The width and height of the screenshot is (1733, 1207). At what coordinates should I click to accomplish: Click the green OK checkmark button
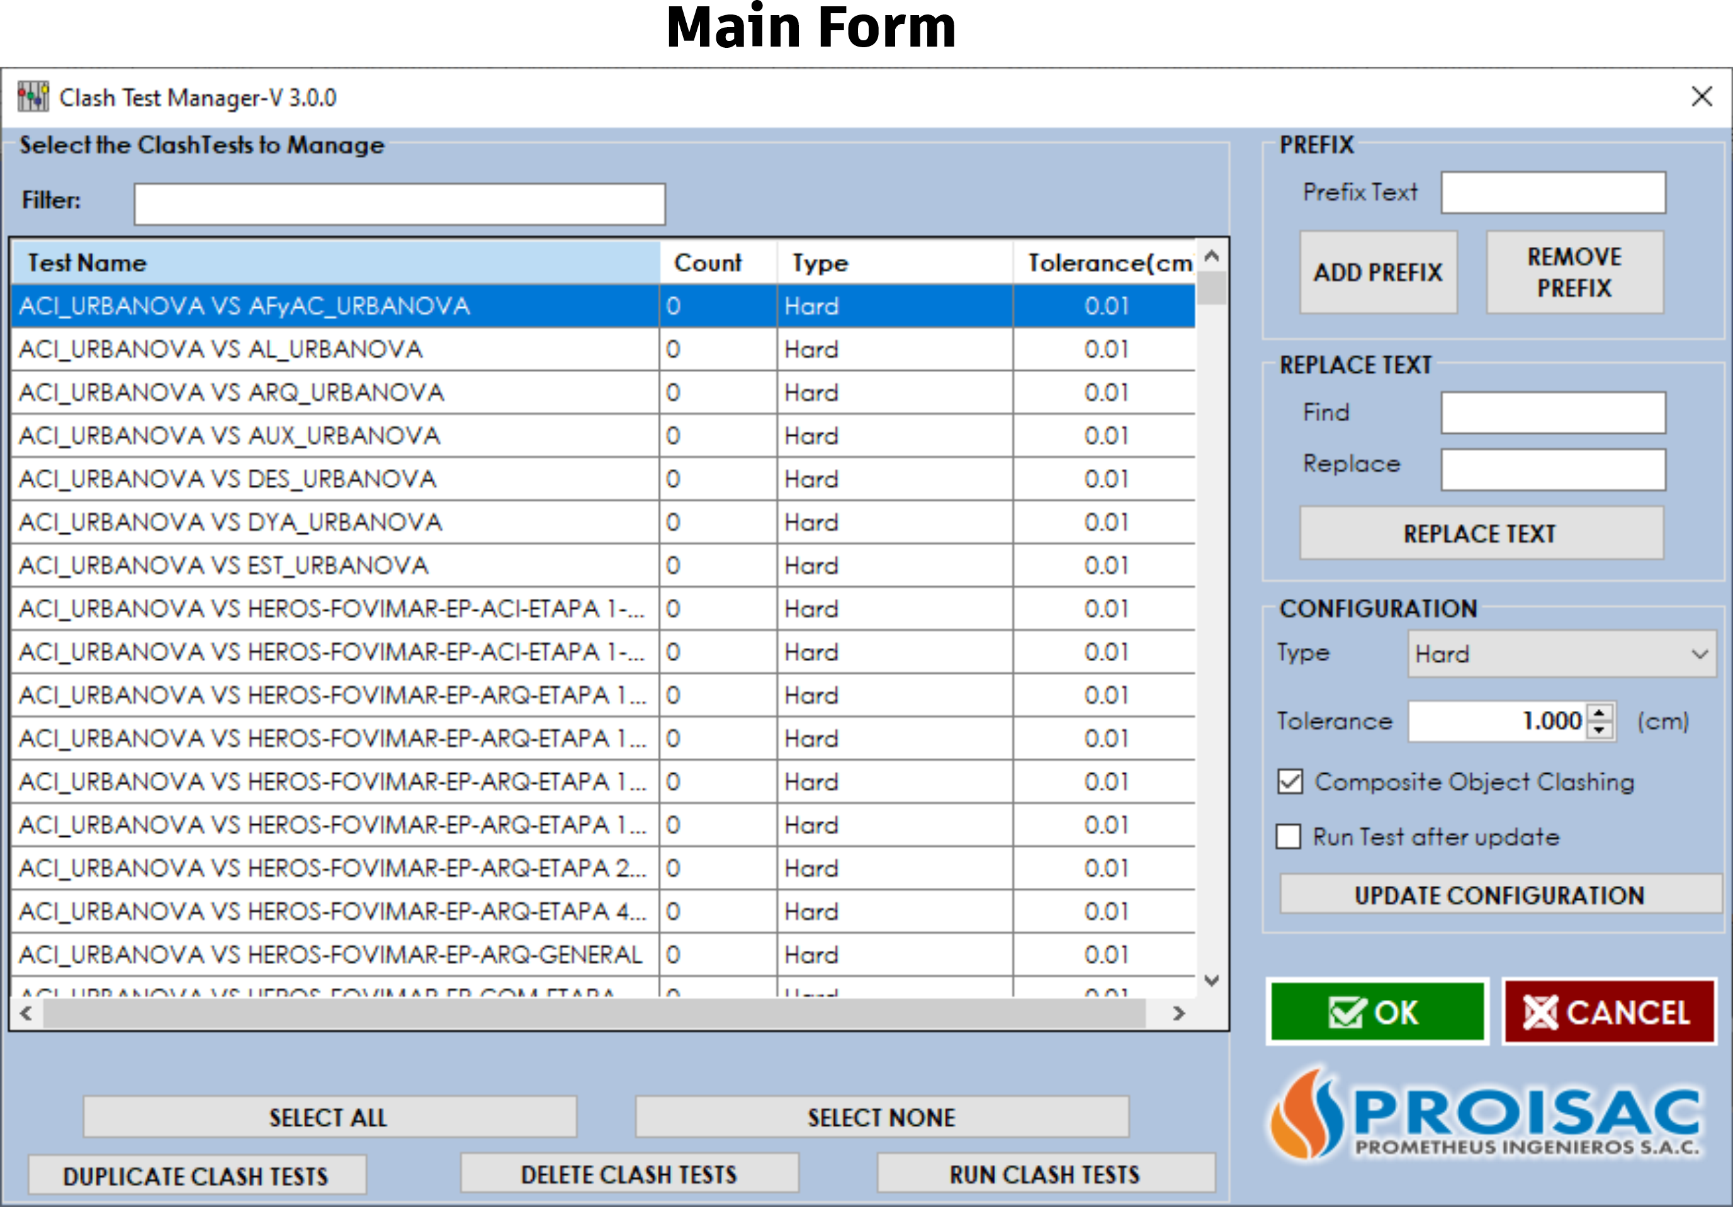click(1377, 1011)
